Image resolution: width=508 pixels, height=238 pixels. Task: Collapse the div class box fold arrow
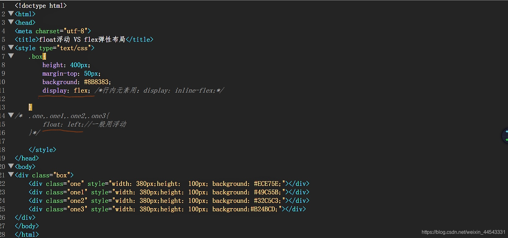[11, 174]
